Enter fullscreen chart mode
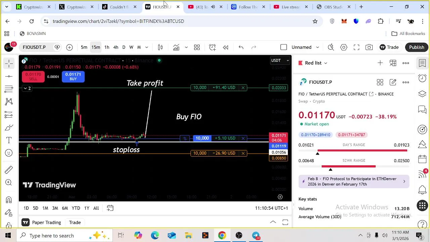 coord(356,47)
